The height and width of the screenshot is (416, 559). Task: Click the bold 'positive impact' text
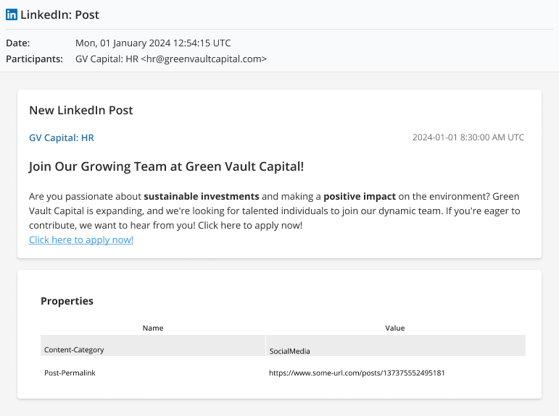(x=360, y=196)
